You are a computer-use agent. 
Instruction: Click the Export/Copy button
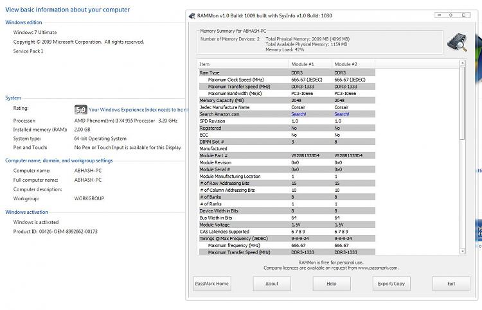tap(391, 284)
